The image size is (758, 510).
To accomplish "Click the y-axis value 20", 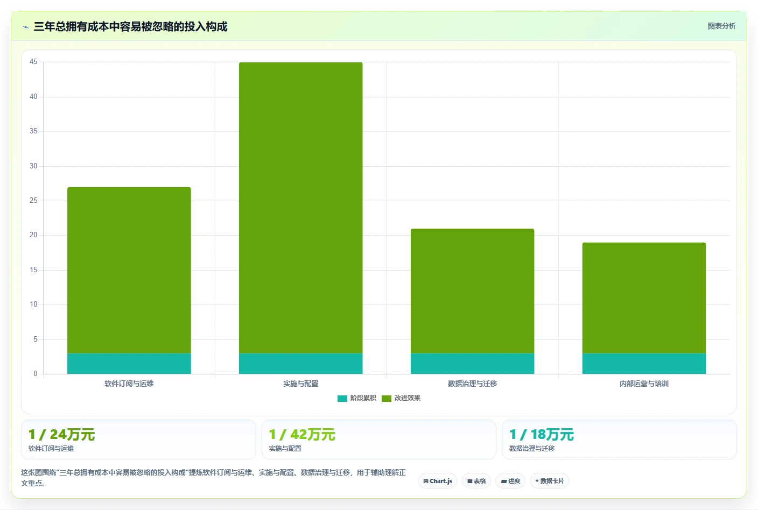I will click(33, 235).
